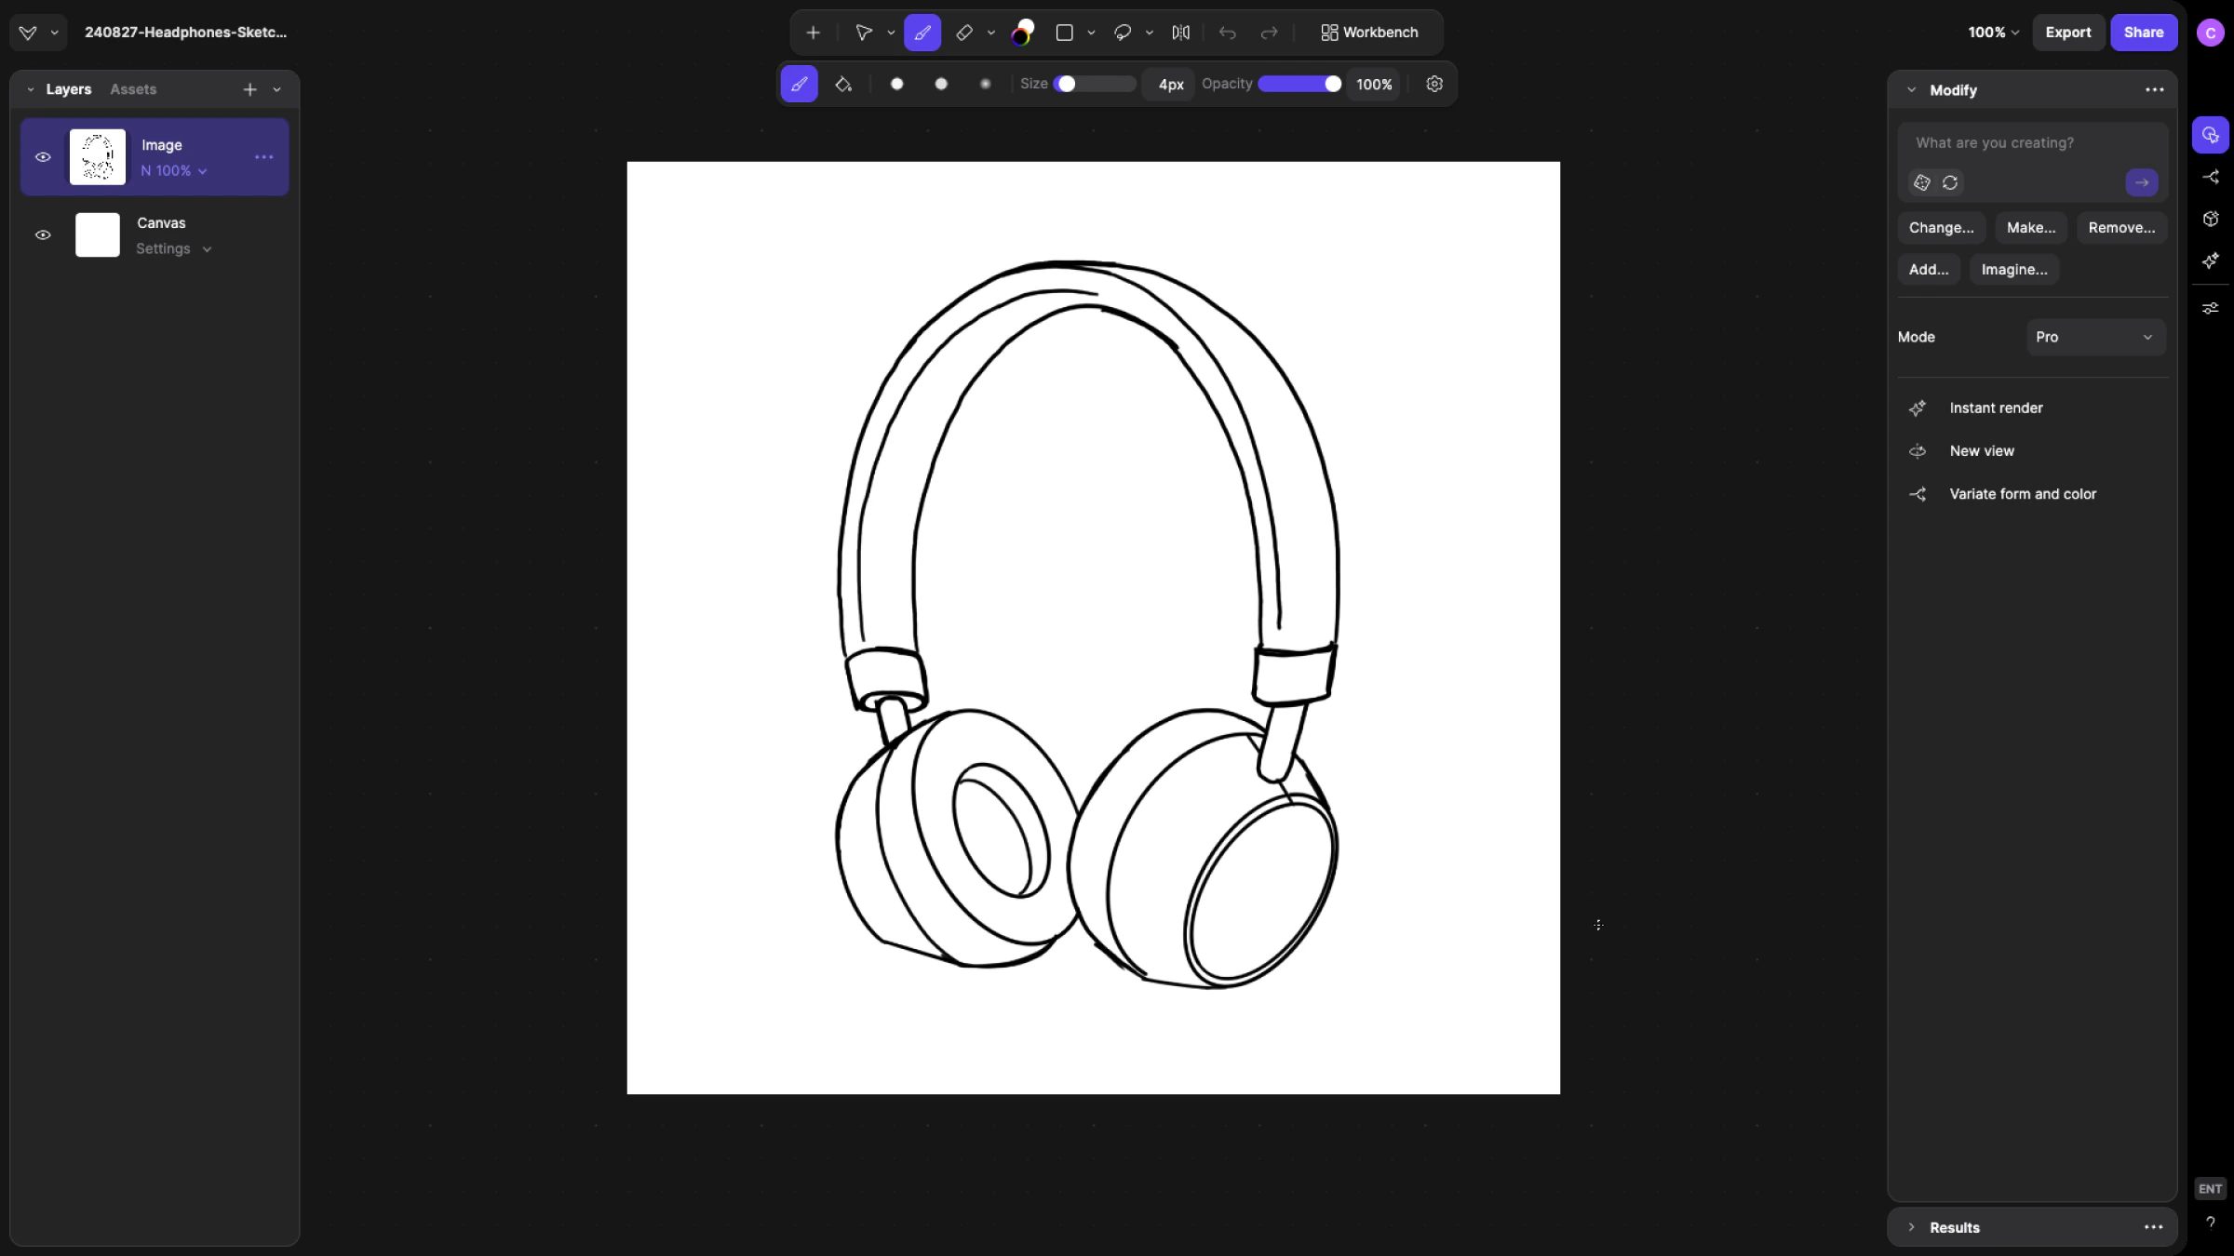Click the Undo arrow
2234x1256 pixels.
(1227, 33)
